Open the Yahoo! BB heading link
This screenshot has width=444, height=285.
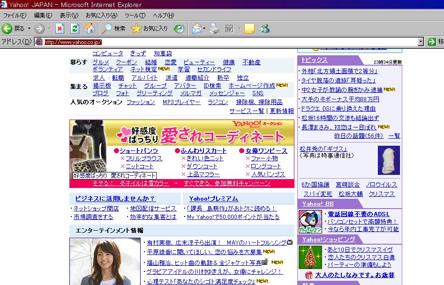(x=318, y=204)
